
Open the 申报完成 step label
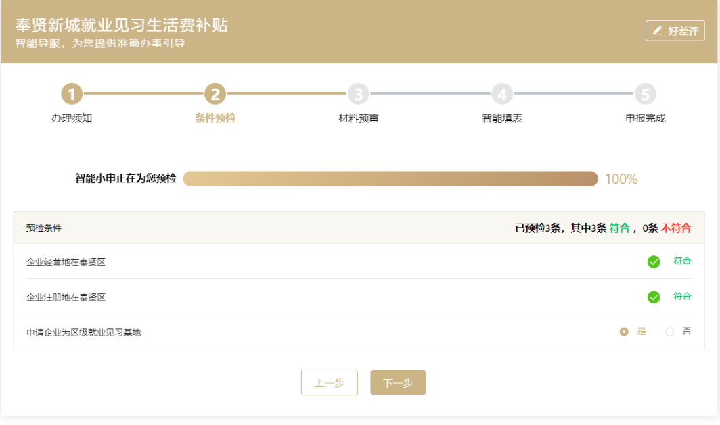click(x=645, y=118)
